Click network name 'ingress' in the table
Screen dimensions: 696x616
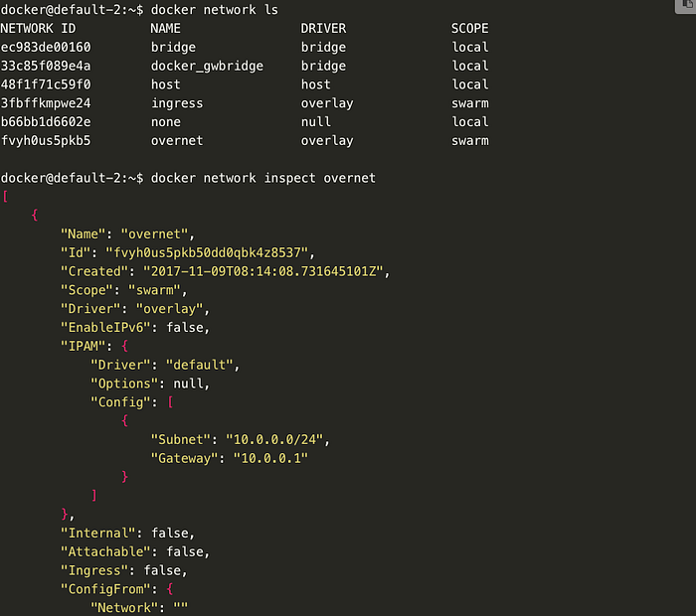point(177,103)
